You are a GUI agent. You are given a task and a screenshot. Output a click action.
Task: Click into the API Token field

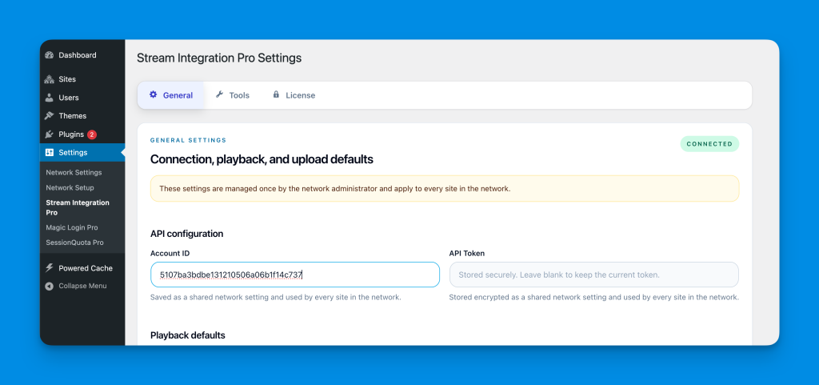[x=593, y=275]
